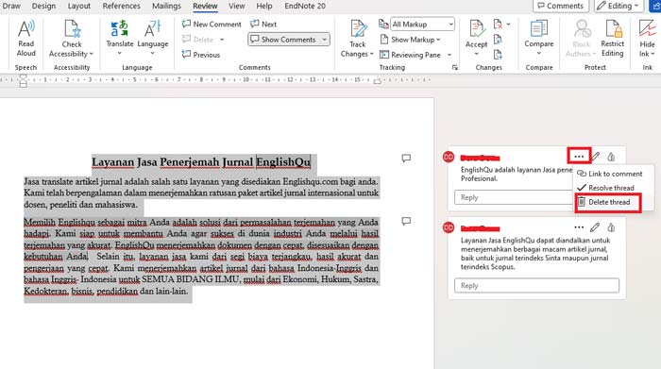Screen dimensions: 661x369
Task: Open more options on first comment
Action: click(x=579, y=157)
